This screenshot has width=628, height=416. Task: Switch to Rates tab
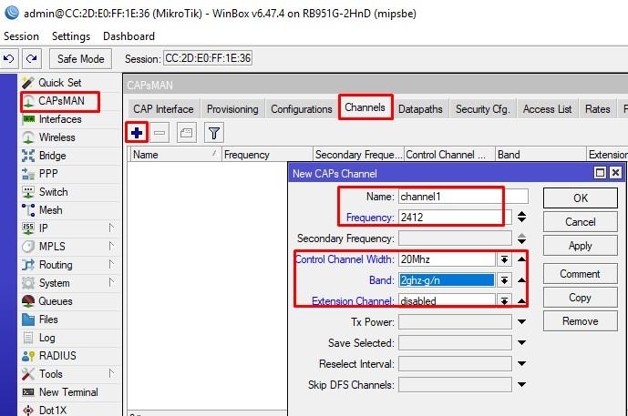point(598,109)
